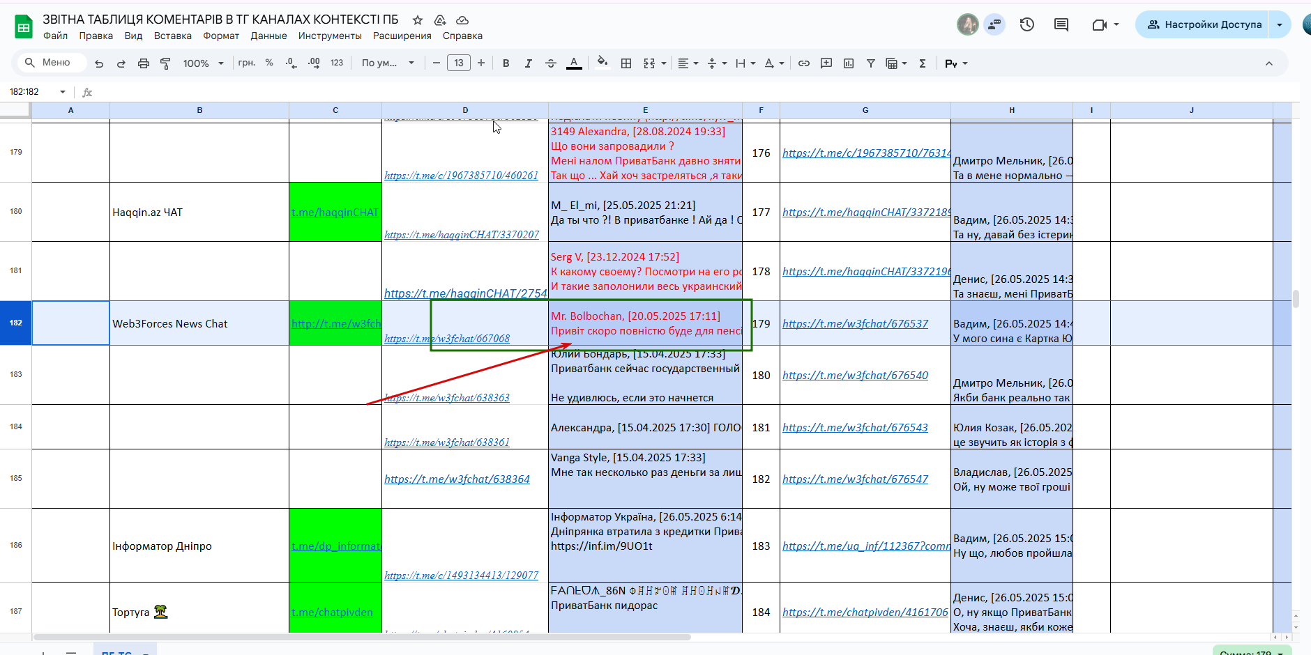The image size is (1311, 655).
Task: Open the Правка menu
Action: click(x=96, y=36)
